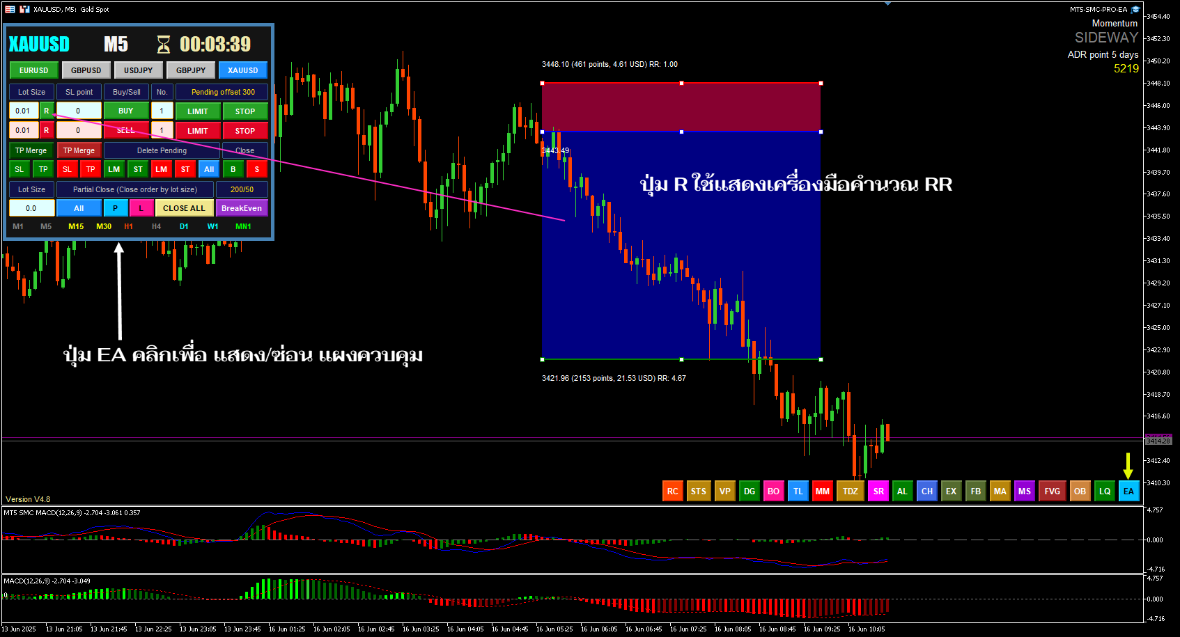Click the TDZ toolbar button
The image size is (1180, 637).
point(850,491)
